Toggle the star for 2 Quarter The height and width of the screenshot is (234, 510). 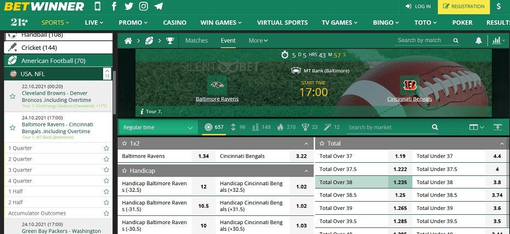pos(106,159)
